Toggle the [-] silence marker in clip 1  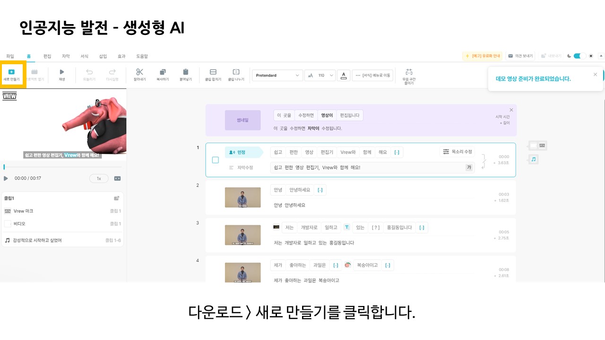[x=397, y=152]
